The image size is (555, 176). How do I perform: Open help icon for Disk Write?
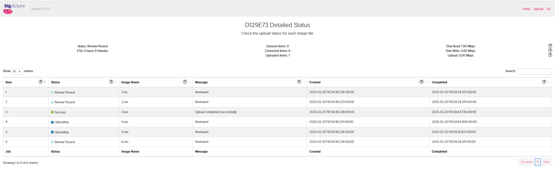click(550, 50)
